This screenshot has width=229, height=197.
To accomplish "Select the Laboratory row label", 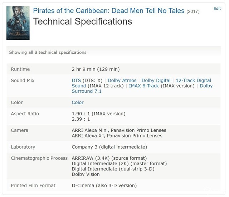I will pyautogui.click(x=23, y=147).
